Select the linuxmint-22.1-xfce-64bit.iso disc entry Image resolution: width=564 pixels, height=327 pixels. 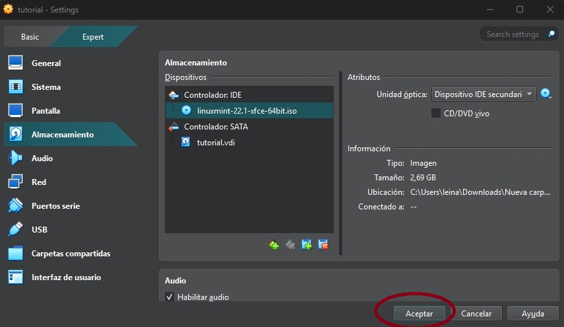(x=249, y=110)
